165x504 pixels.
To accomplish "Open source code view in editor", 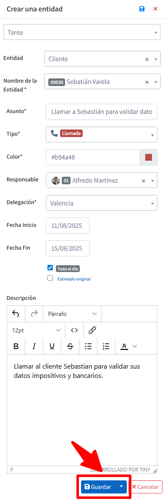I will click(74, 330).
